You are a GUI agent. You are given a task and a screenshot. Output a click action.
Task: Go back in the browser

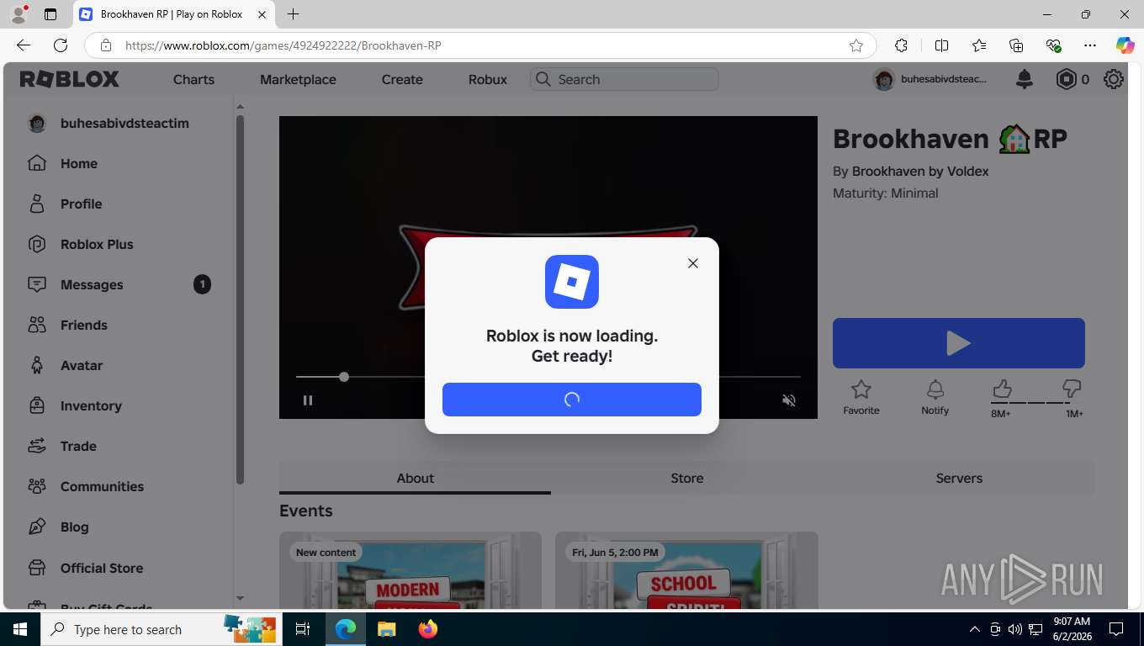pyautogui.click(x=24, y=45)
